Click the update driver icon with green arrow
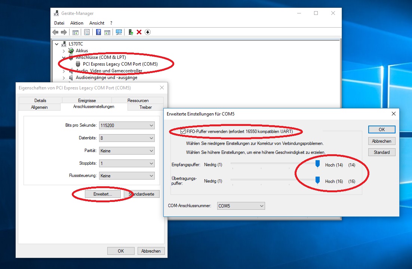This screenshot has height=269, width=412. pyautogui.click(x=131, y=32)
